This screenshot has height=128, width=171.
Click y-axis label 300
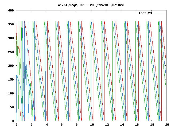coord(11,38)
